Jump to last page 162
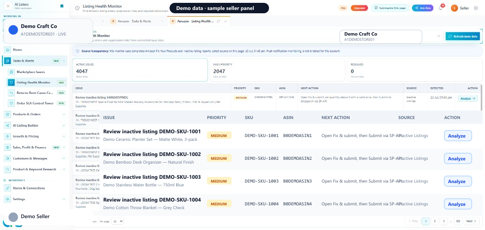485x230 pixels. coord(458,221)
